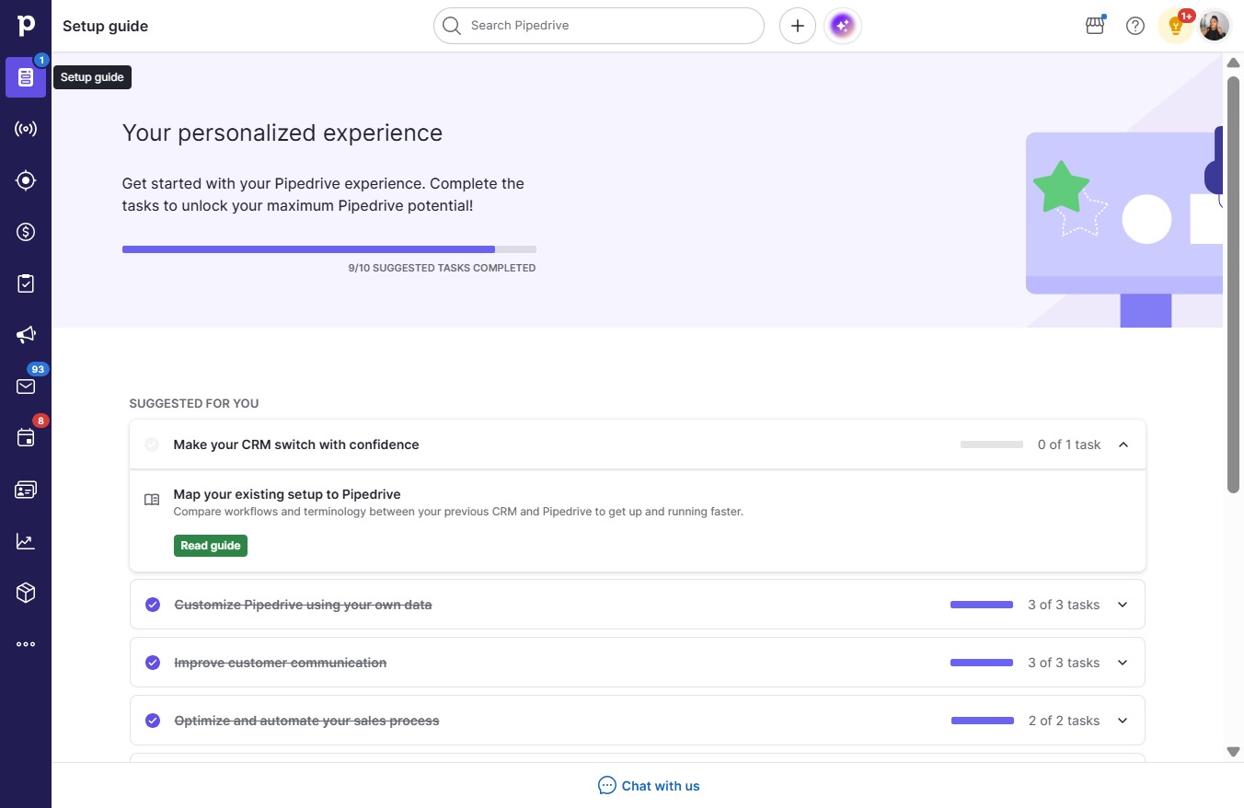Screen dimensions: 1244x808
Task: Click the Setup guide page title
Action: (106, 26)
